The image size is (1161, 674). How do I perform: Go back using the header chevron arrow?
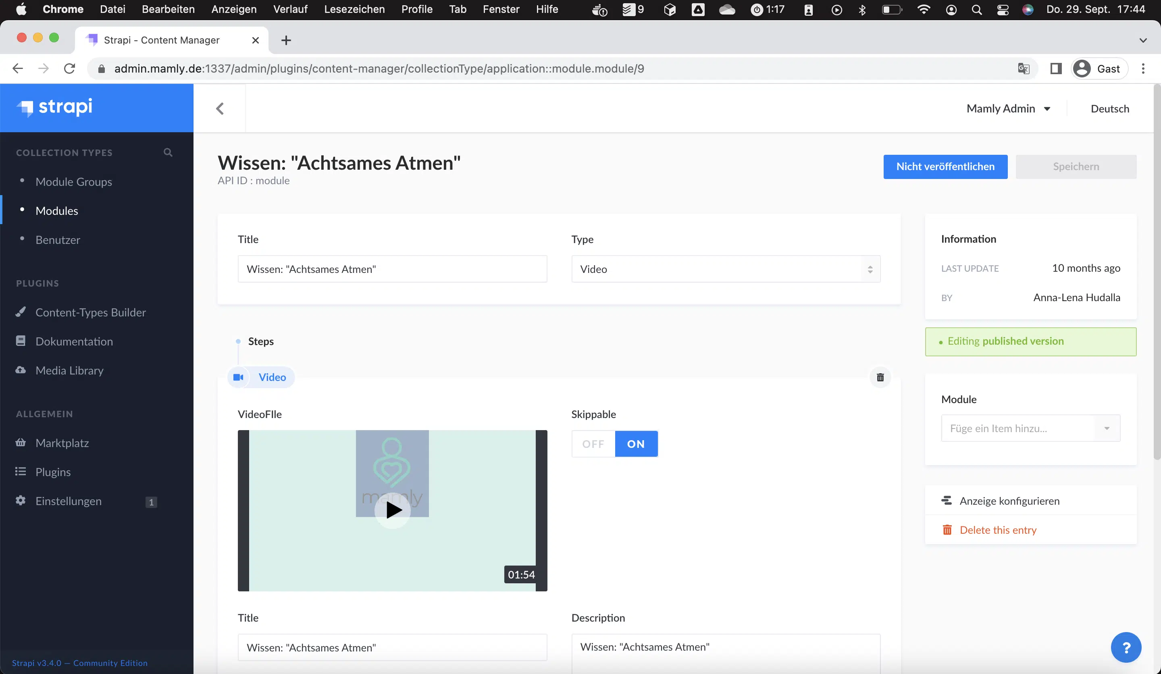click(x=220, y=109)
